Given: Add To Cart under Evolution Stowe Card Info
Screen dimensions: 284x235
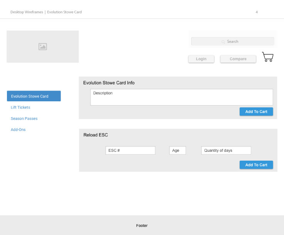Looking at the screenshot, I should (256, 112).
